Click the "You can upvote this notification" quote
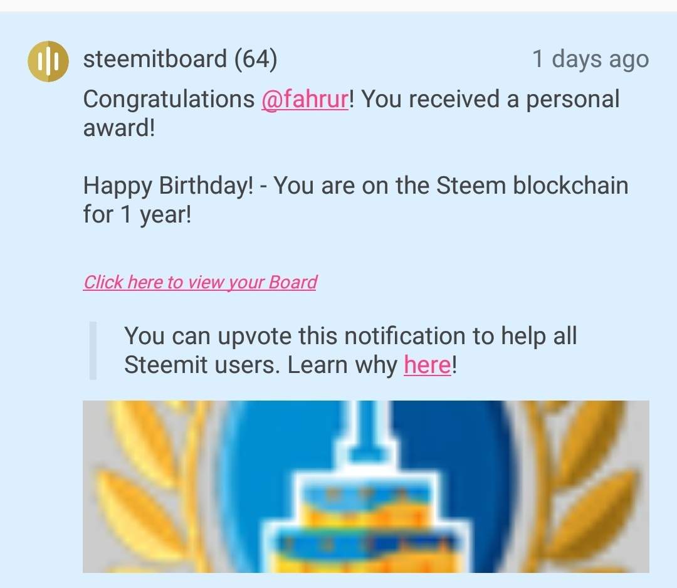677x588 pixels. (x=350, y=337)
